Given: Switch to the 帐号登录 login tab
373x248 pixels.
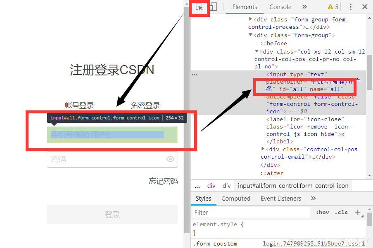Looking at the screenshot, I should [x=79, y=105].
